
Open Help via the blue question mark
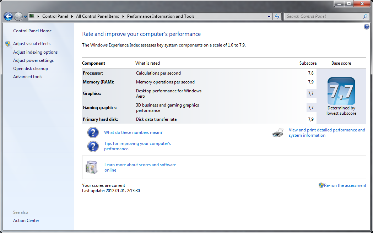pyautogui.click(x=367, y=27)
